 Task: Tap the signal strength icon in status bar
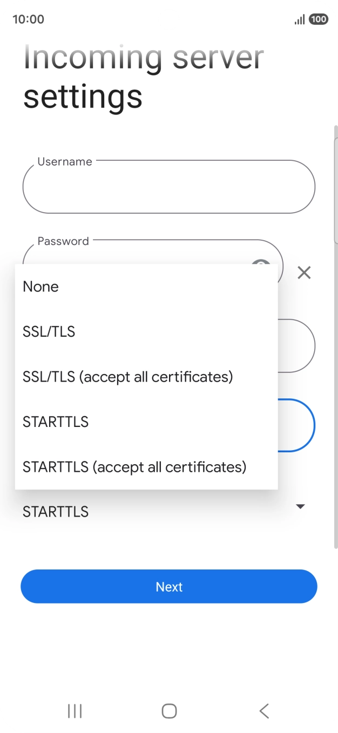299,19
